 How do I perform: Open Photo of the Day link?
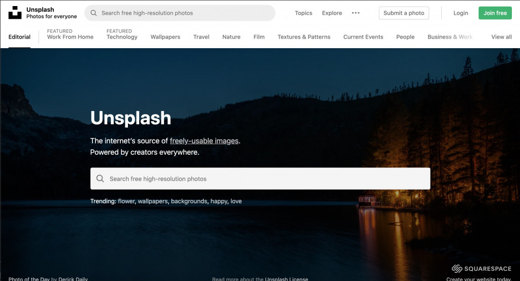29,278
